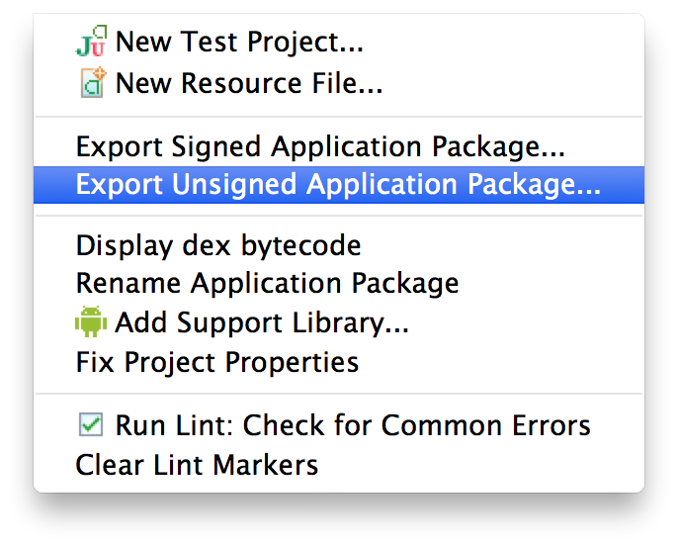The height and width of the screenshot is (546, 678).
Task: Click Fix Project Properties
Action: coord(216,362)
